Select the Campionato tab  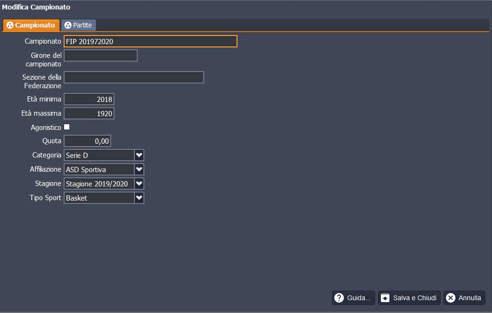click(31, 25)
